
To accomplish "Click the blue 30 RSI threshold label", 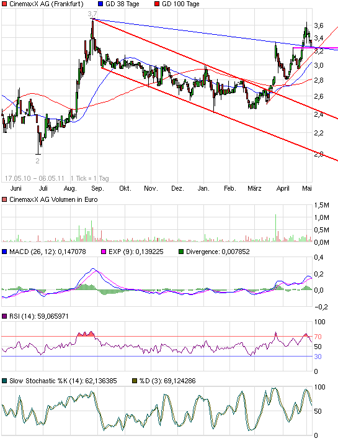I will [x=318, y=357].
